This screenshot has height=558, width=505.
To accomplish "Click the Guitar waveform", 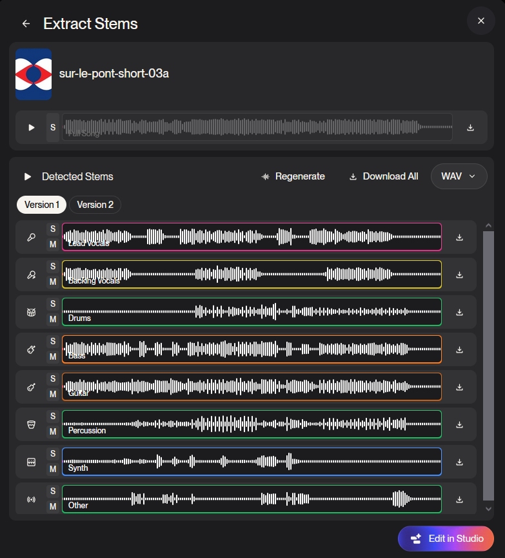I will pyautogui.click(x=252, y=386).
